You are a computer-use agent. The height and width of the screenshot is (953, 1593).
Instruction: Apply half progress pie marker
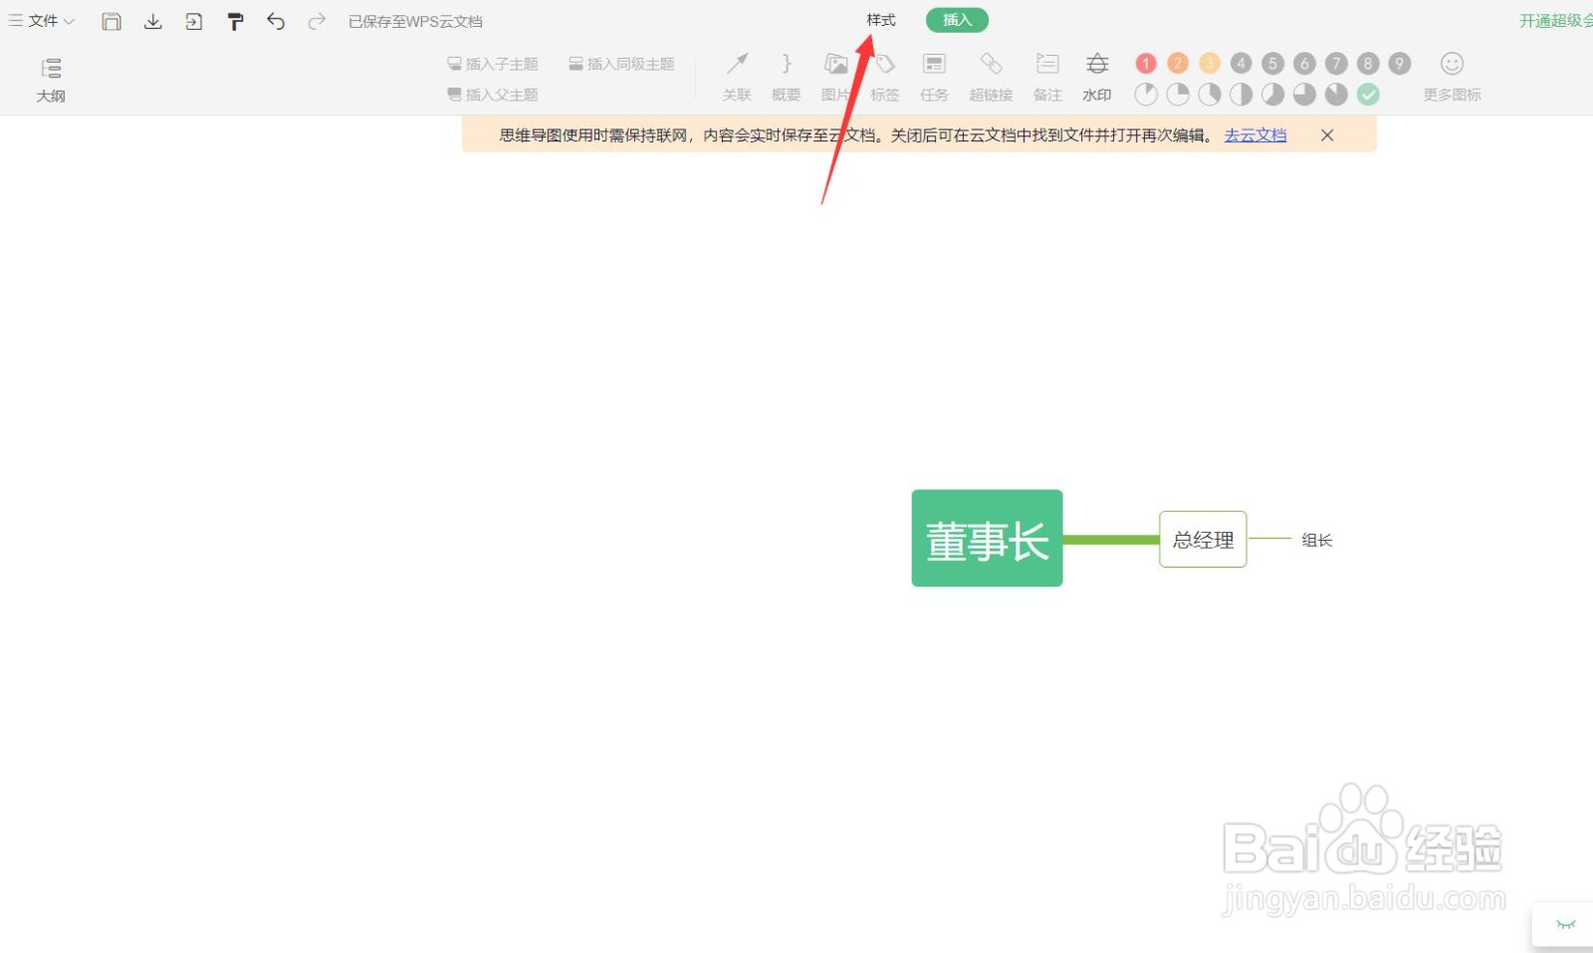pyautogui.click(x=1242, y=95)
